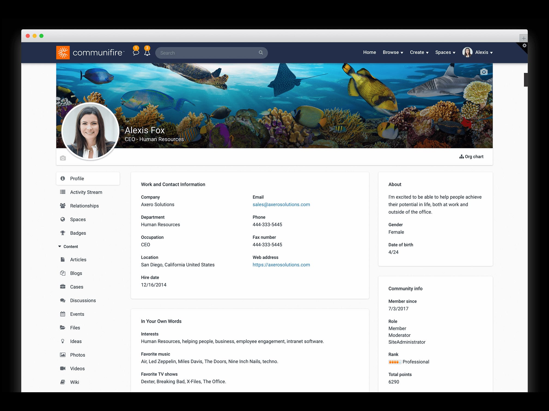Open Badges sidebar label
549x411 pixels.
pyautogui.click(x=78, y=233)
